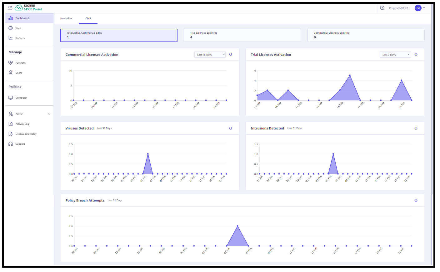This screenshot has width=440, height=272.
Task: Click the Computer monitor icon
Action: tap(11, 98)
